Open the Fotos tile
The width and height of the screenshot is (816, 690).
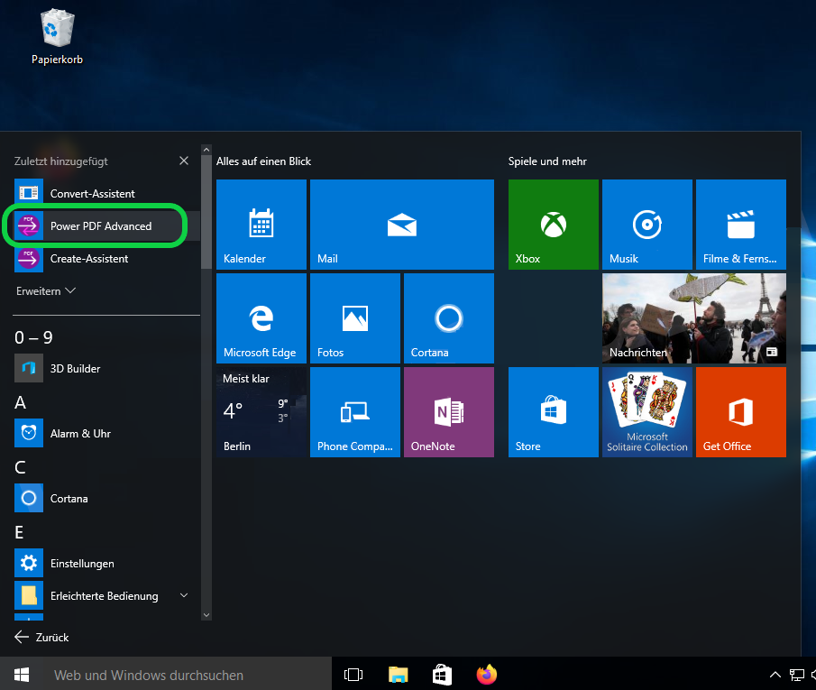click(355, 318)
